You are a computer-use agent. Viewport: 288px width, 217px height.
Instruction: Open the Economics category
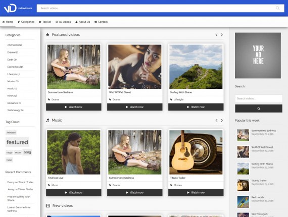click(15, 67)
